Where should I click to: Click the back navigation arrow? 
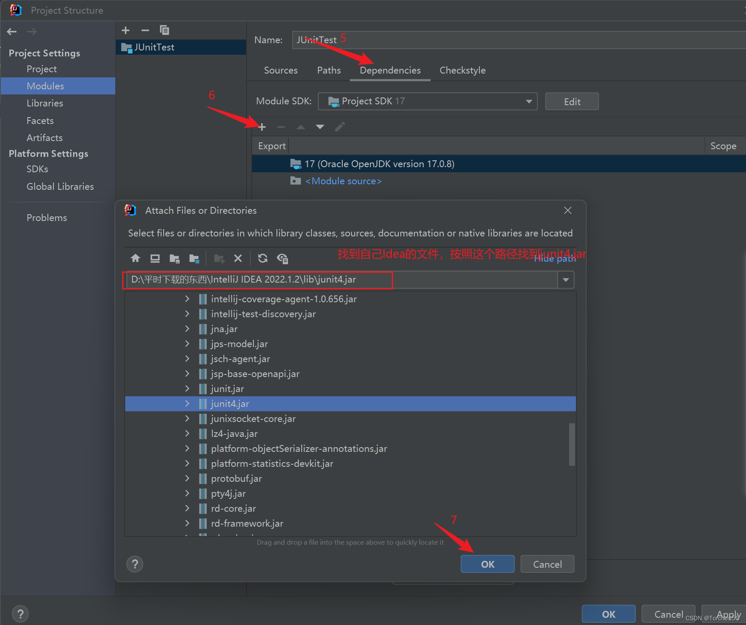click(x=12, y=32)
